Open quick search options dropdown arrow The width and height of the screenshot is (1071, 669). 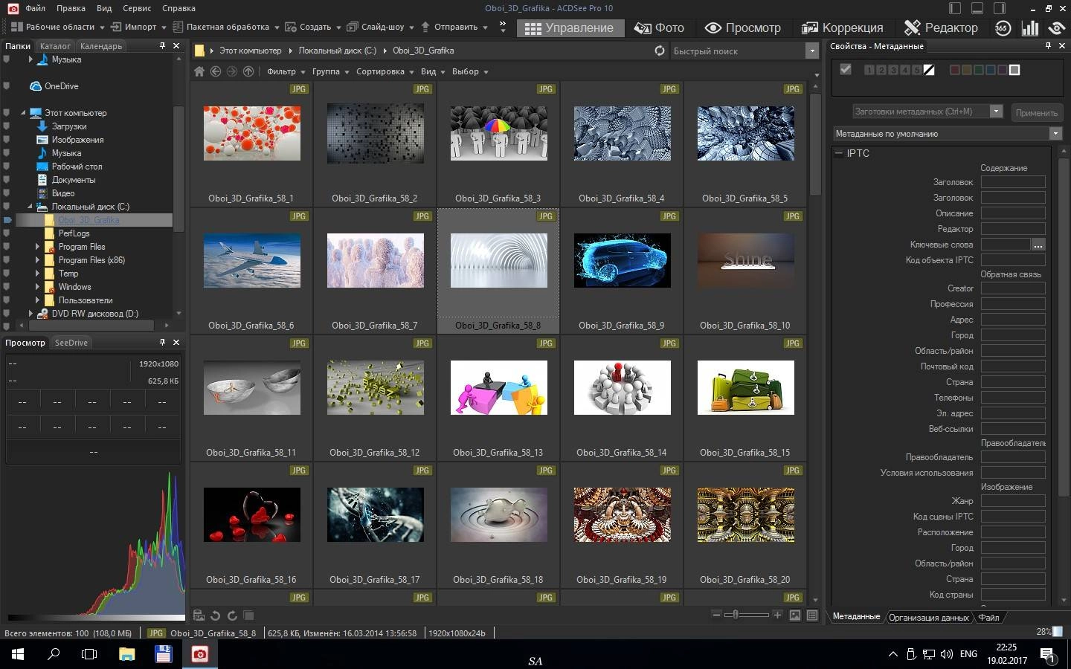click(x=811, y=51)
